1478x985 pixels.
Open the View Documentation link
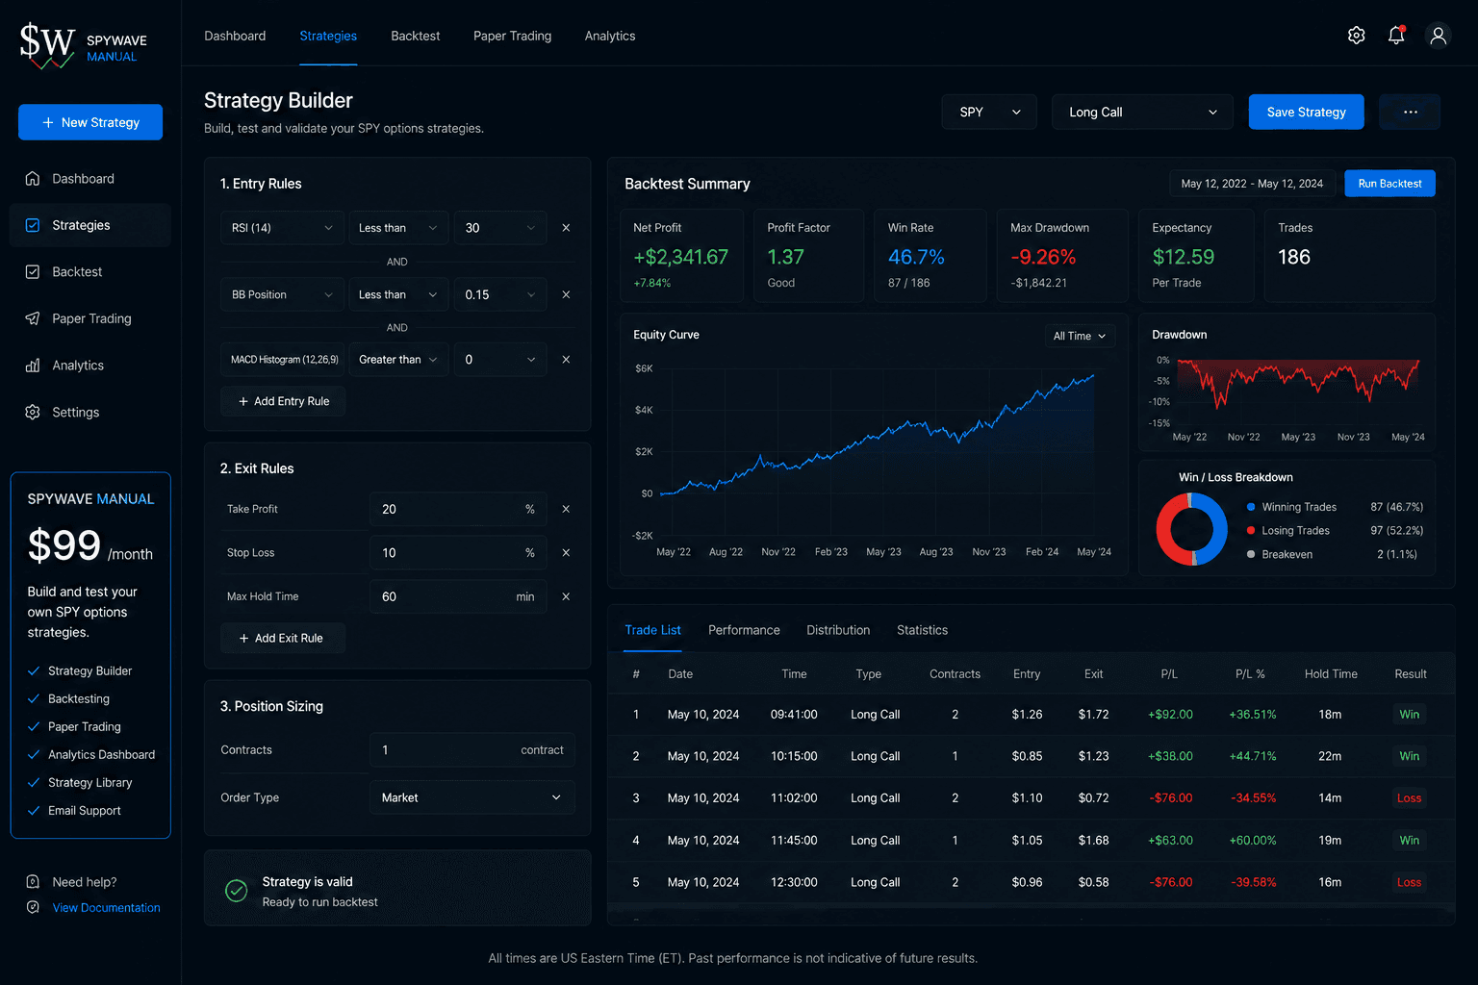tap(106, 908)
